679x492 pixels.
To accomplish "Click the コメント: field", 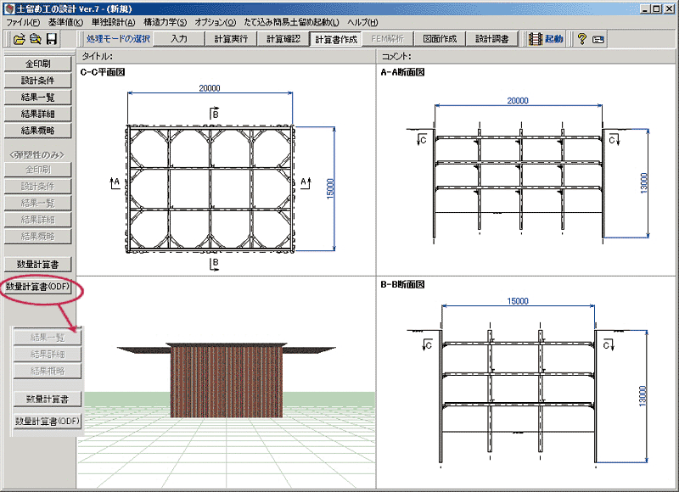I will (x=525, y=56).
